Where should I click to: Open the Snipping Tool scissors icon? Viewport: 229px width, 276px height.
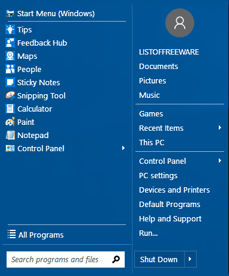click(x=10, y=95)
